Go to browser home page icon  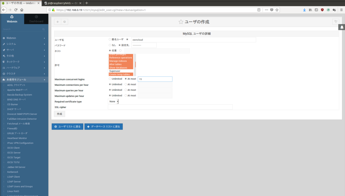coord(22,10)
